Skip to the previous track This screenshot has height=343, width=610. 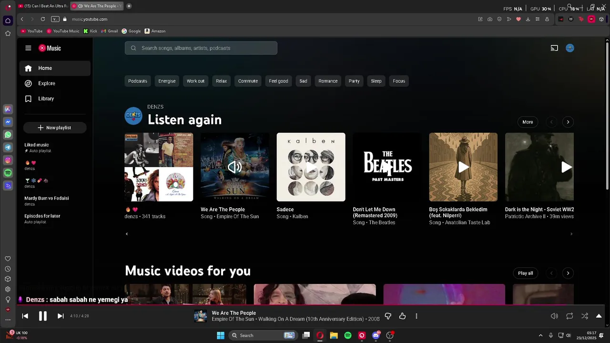pyautogui.click(x=25, y=316)
